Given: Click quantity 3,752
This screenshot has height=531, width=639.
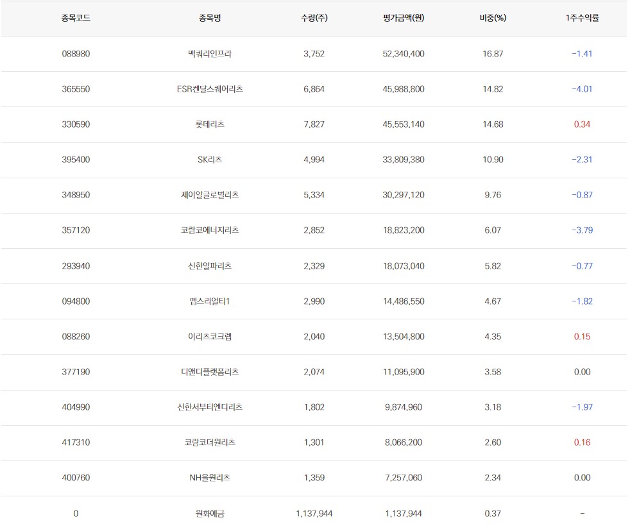Looking at the screenshot, I should pyautogui.click(x=314, y=54).
